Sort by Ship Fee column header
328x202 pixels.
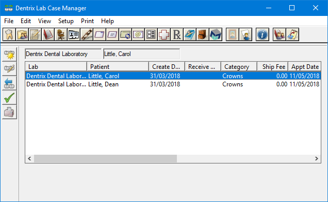(x=273, y=67)
